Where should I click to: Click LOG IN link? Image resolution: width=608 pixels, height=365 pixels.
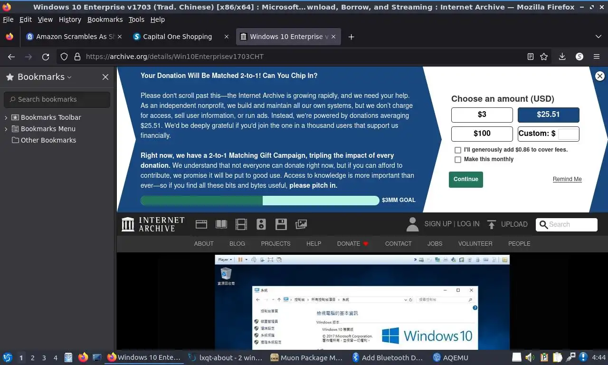(468, 224)
